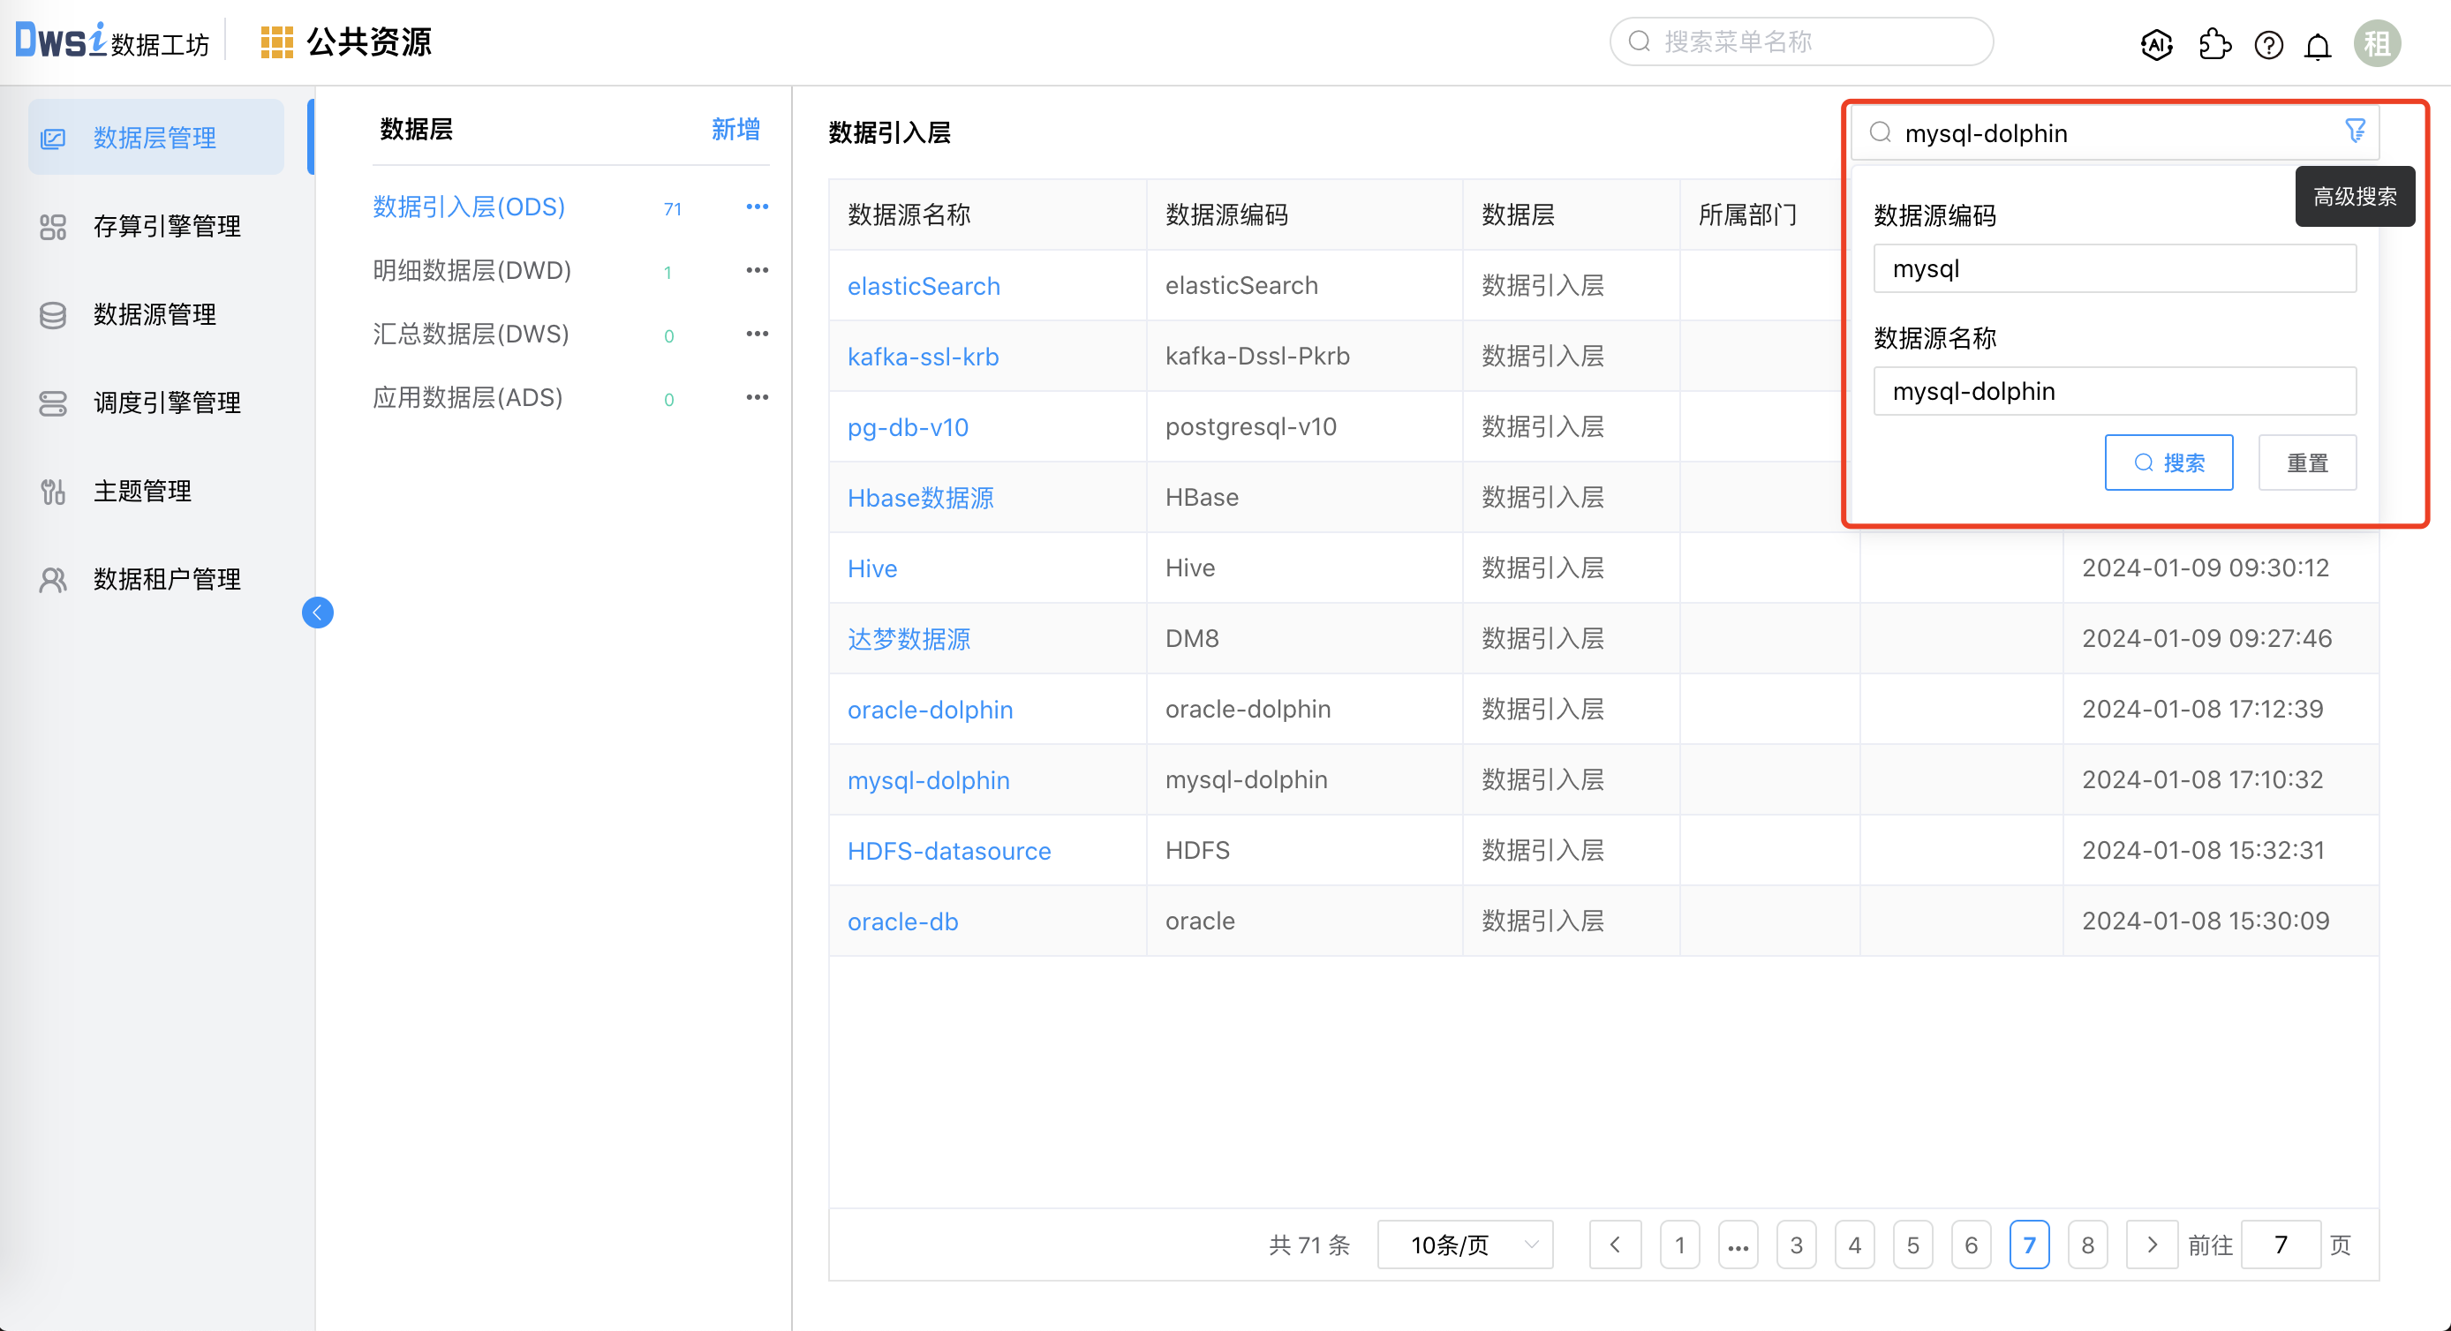Click 新增 to add a data layer
The width and height of the screenshot is (2451, 1331).
(x=735, y=130)
